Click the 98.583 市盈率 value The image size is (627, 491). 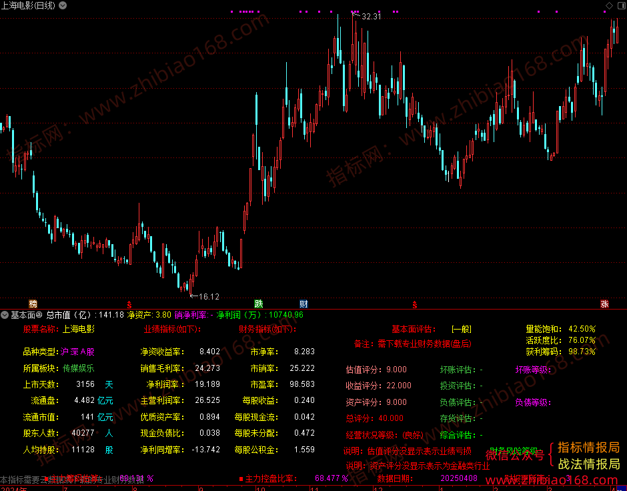pyautogui.click(x=302, y=384)
